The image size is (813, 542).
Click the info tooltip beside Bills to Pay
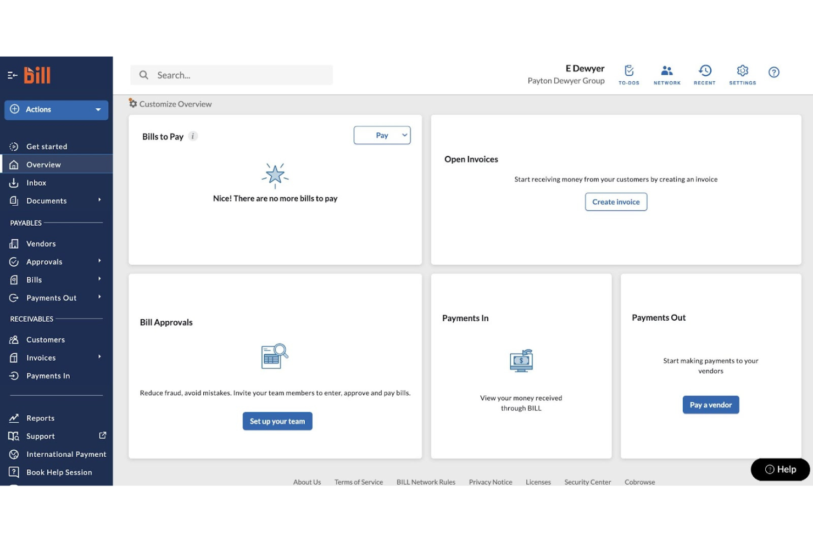click(192, 136)
